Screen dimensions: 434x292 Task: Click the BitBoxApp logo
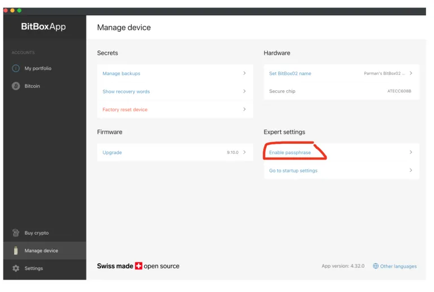(44, 26)
